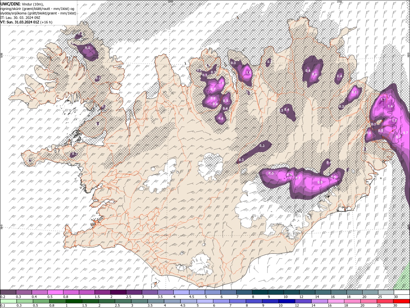Screen dimensions: 410x308
Task: Click the 20W longitude label
Action: [x=170, y=1]
